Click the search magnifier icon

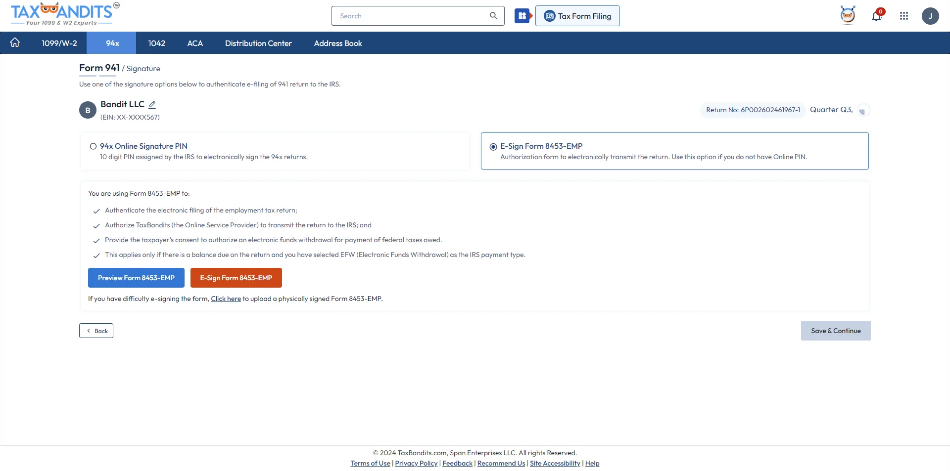[x=493, y=15]
